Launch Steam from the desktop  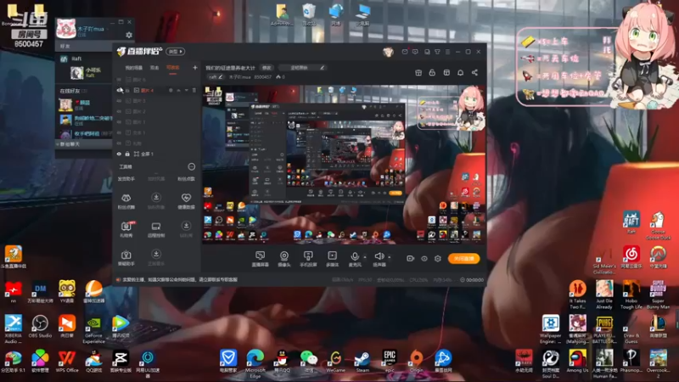[362, 362]
